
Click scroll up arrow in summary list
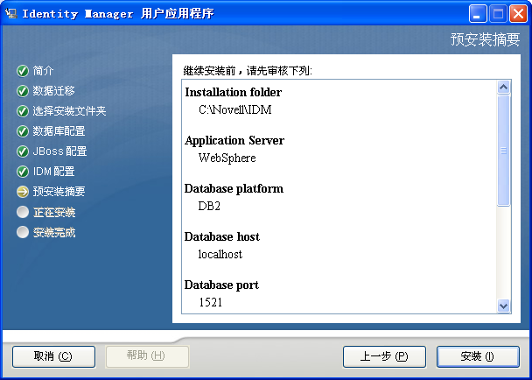click(x=503, y=88)
